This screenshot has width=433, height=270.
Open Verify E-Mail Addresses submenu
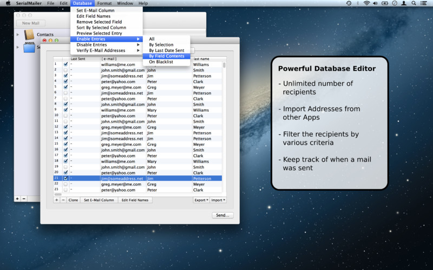(x=107, y=50)
